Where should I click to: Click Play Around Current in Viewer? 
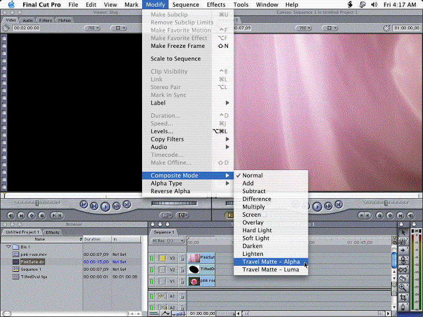117,206
